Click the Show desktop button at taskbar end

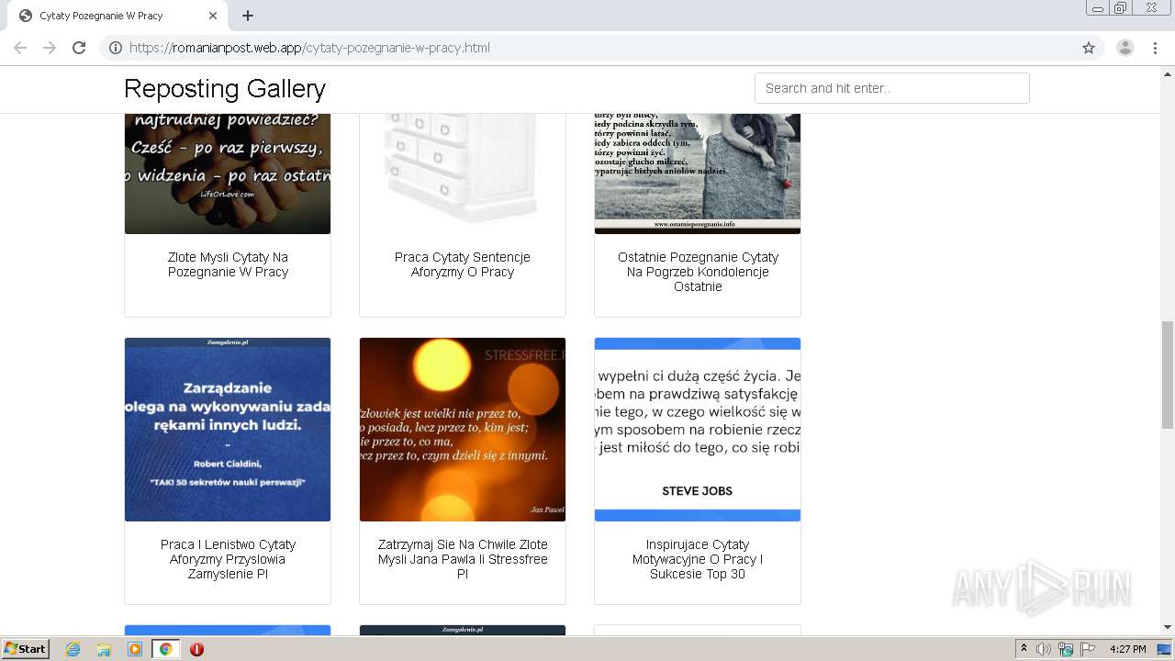point(1166,649)
